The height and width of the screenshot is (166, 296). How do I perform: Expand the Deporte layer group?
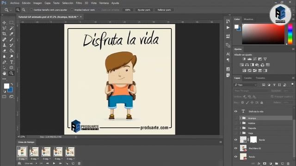click(x=240, y=128)
